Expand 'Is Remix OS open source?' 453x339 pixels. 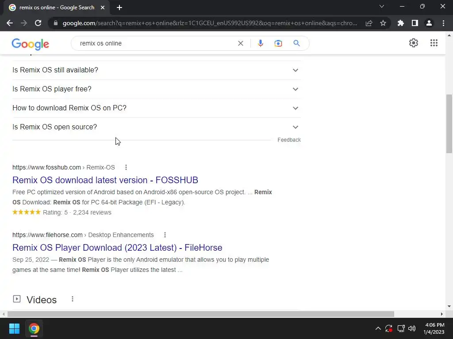(157, 127)
